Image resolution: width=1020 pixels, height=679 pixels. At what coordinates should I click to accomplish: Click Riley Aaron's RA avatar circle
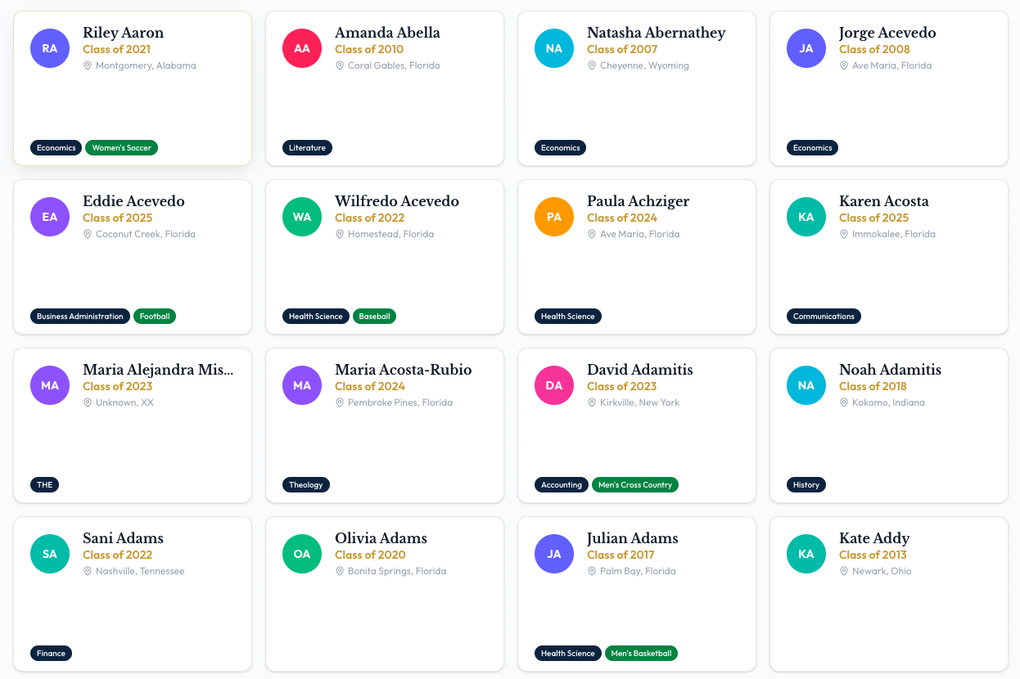[x=50, y=48]
